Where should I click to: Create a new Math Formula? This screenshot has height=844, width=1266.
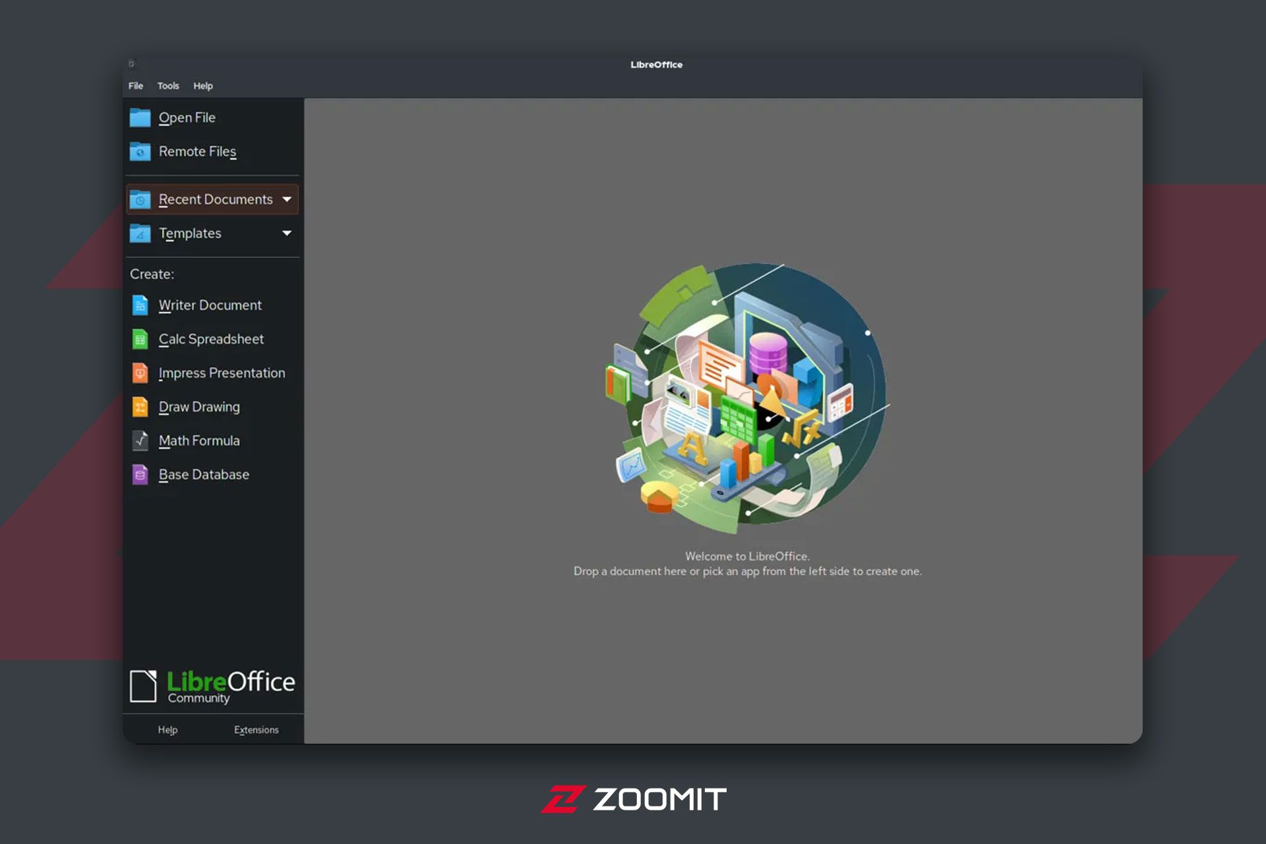pos(199,441)
